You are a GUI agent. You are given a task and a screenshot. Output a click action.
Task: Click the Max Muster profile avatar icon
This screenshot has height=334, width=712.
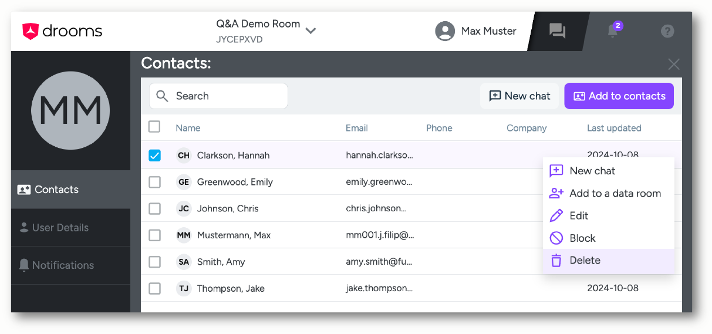pos(446,31)
